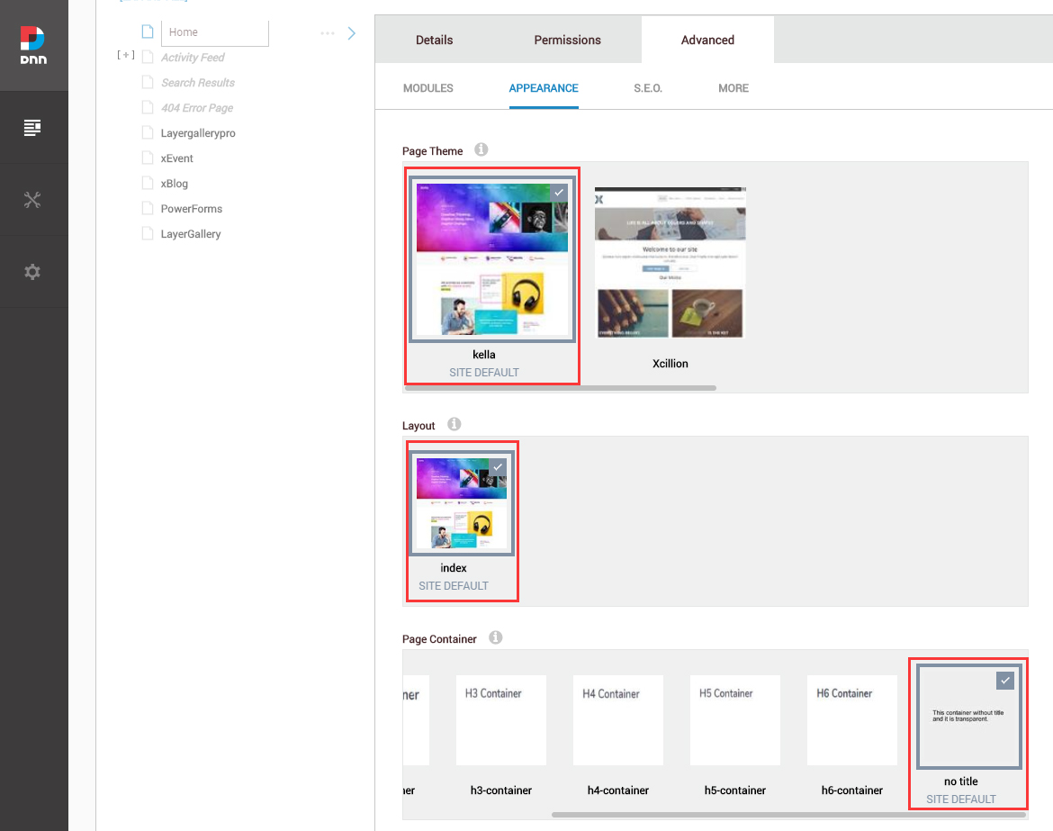The width and height of the screenshot is (1053, 831).
Task: Choose the H3 Container thumbnail
Action: [501, 720]
